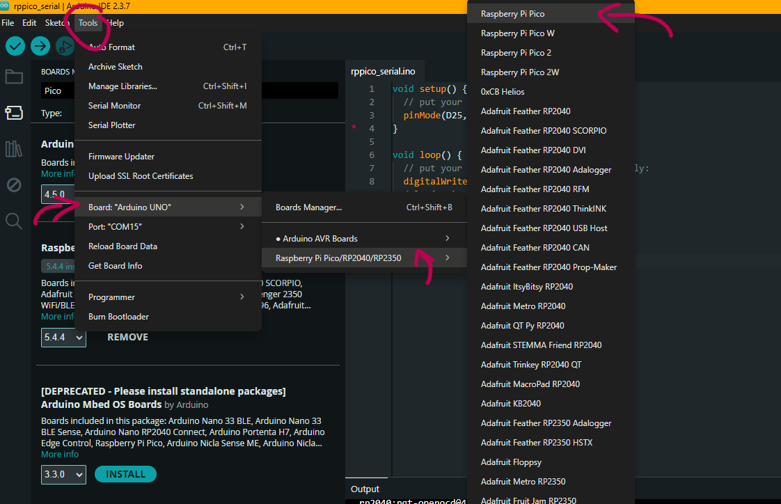Screen dimensions: 781x504
Task: Click the Upload arrow icon
Action: tap(40, 47)
